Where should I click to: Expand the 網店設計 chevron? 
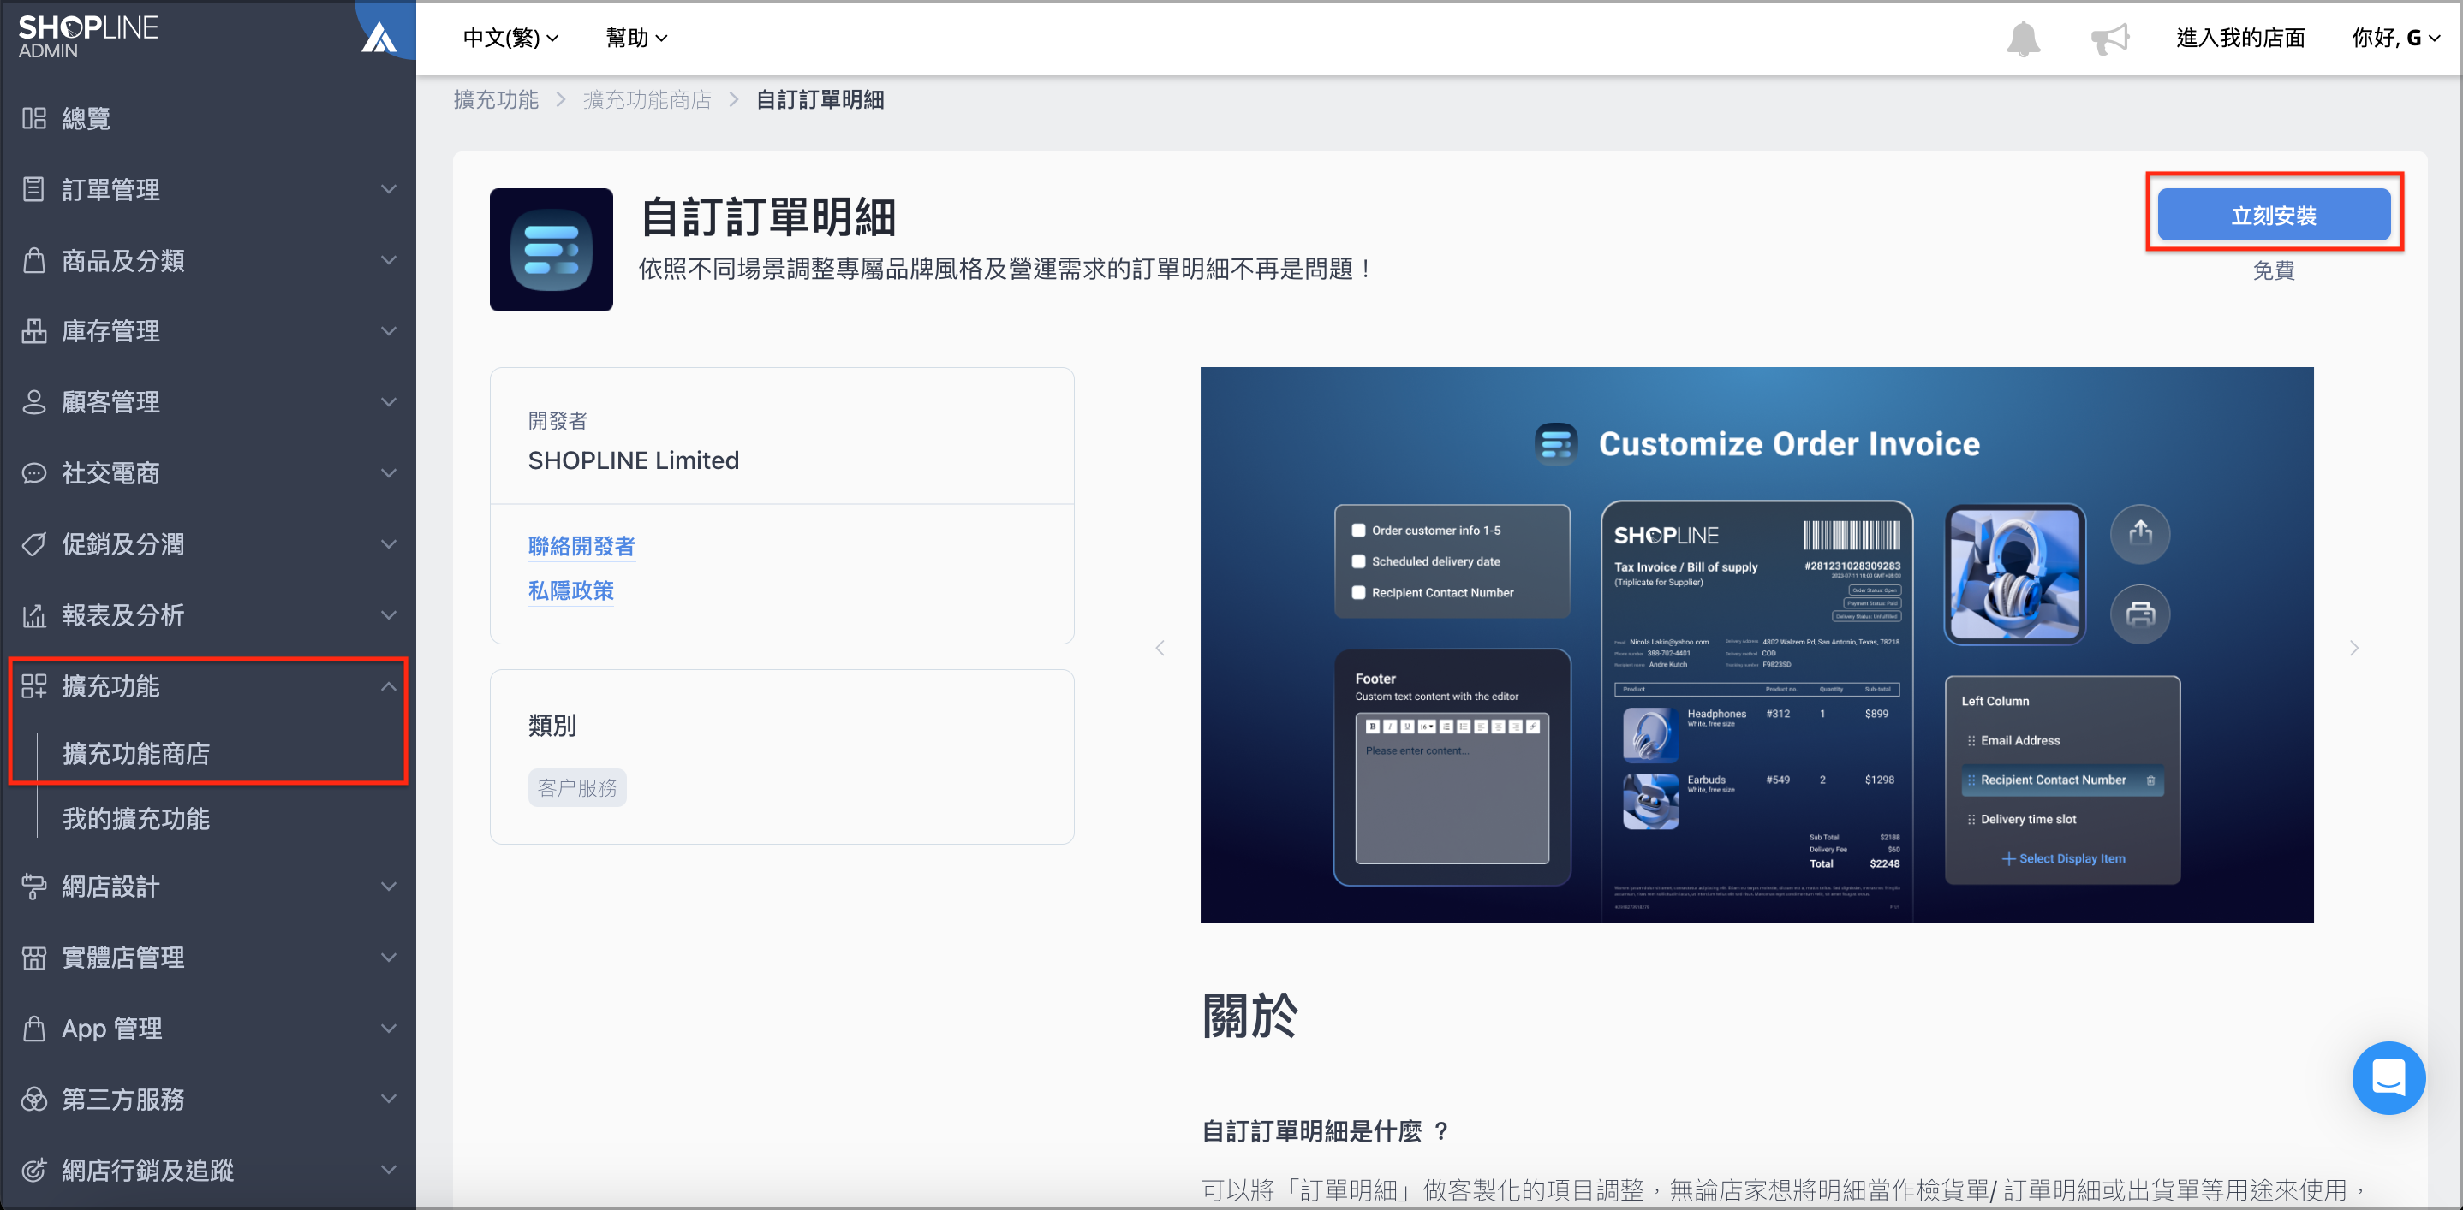[388, 887]
